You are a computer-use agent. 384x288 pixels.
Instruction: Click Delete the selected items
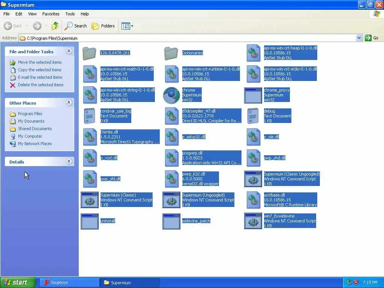click(x=40, y=85)
